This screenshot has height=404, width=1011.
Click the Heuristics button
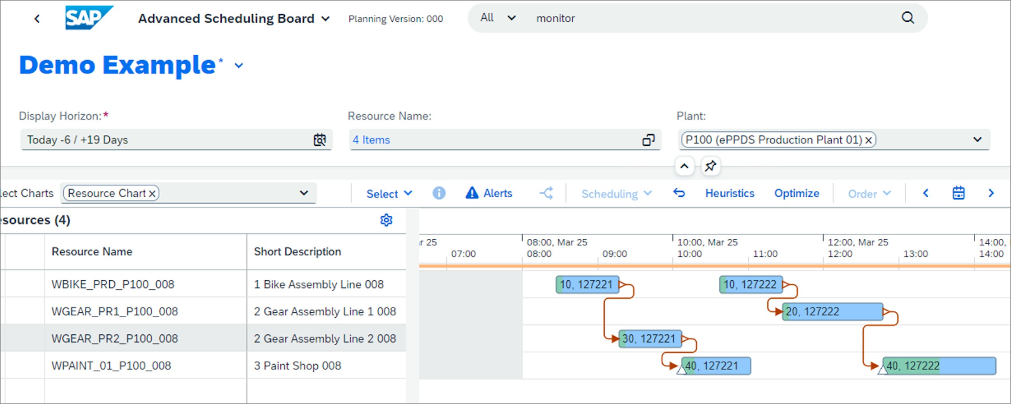(x=729, y=193)
